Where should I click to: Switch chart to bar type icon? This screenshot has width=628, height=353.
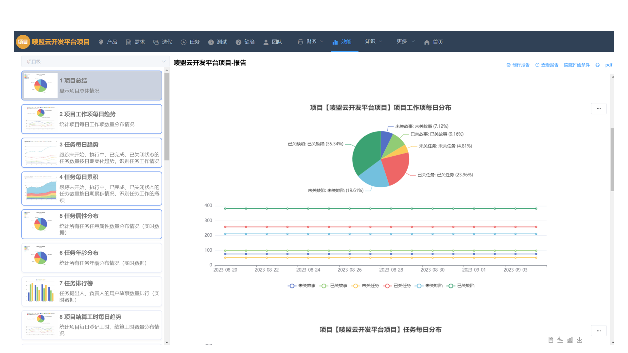click(570, 340)
